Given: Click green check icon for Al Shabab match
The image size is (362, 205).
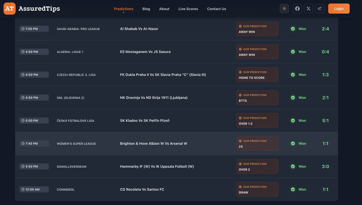Looking at the screenshot, I should [293, 29].
